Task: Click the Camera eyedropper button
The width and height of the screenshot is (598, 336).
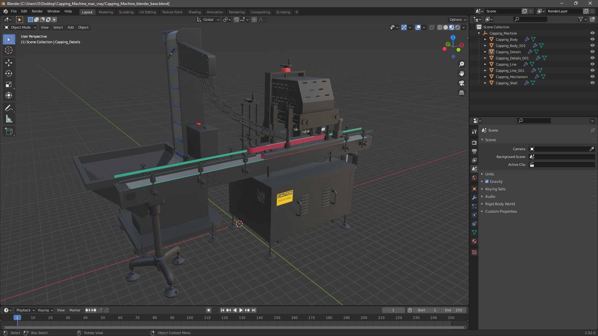Action: [x=592, y=149]
